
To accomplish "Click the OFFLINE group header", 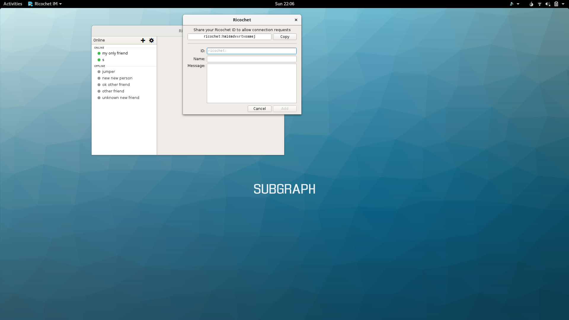I will point(100,66).
